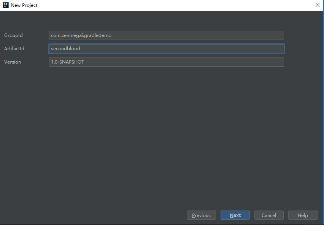Go to the Next wizard step

(x=235, y=215)
